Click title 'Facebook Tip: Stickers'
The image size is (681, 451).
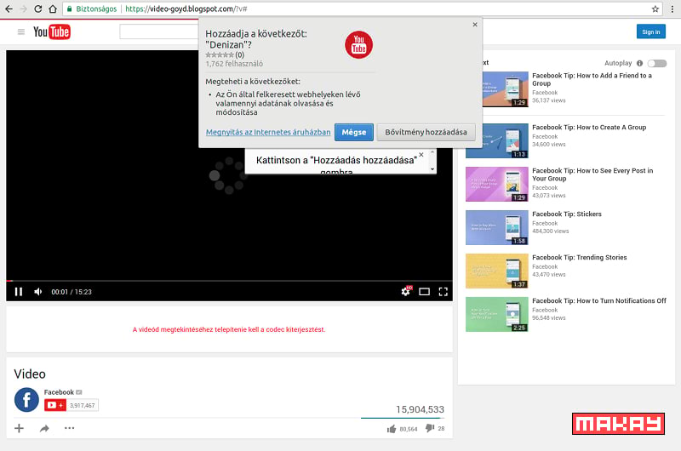[567, 214]
